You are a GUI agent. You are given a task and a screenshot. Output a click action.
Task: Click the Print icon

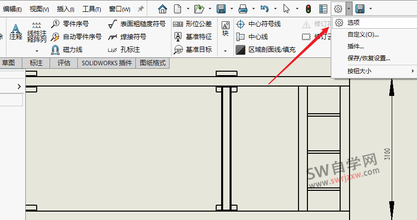coord(243,9)
